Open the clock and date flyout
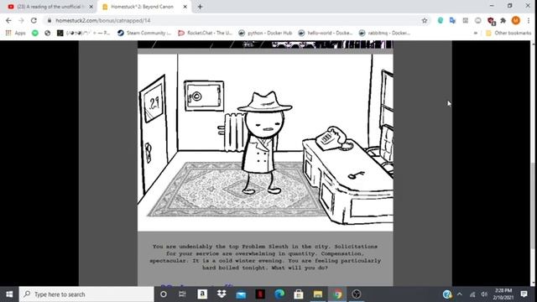 point(503,294)
